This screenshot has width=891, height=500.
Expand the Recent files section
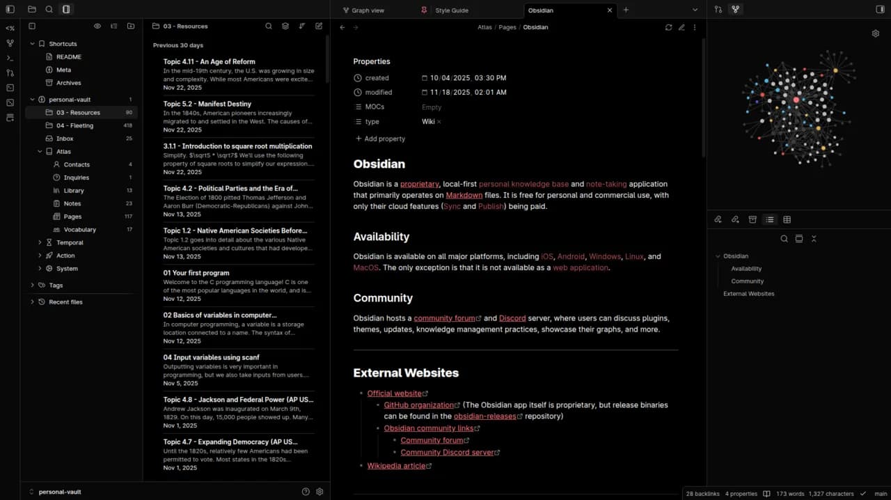pyautogui.click(x=32, y=302)
